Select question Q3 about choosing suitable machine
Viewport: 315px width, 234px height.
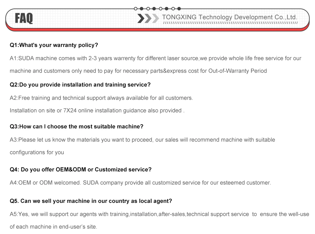pos(77,126)
